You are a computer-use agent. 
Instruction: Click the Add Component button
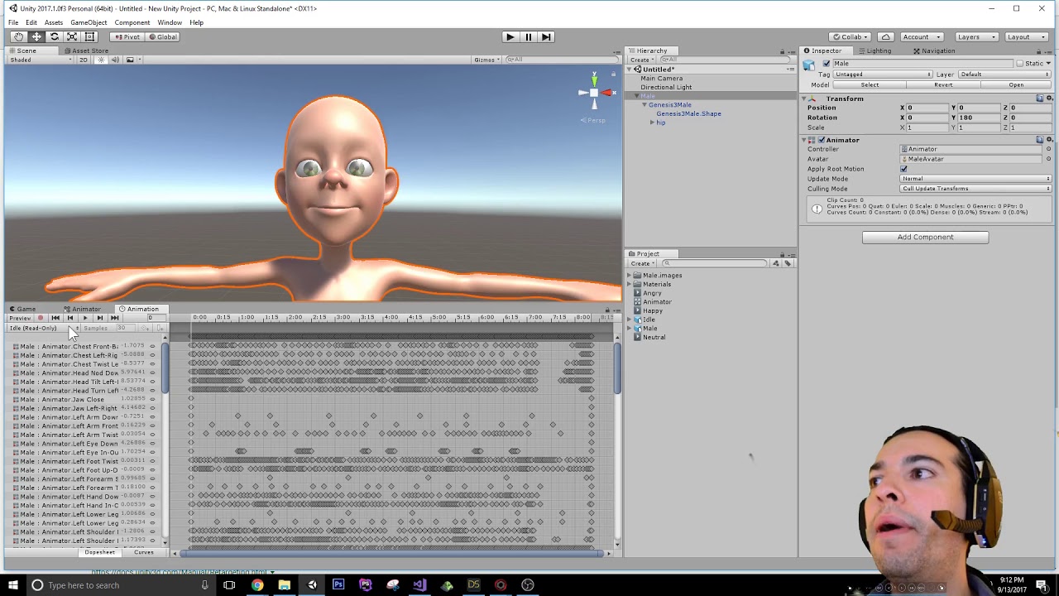pyautogui.click(x=925, y=237)
